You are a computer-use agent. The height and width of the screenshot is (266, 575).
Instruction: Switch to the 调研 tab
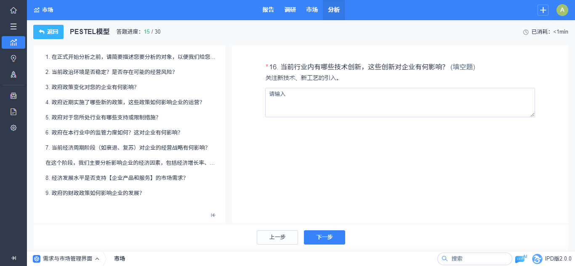(x=290, y=10)
